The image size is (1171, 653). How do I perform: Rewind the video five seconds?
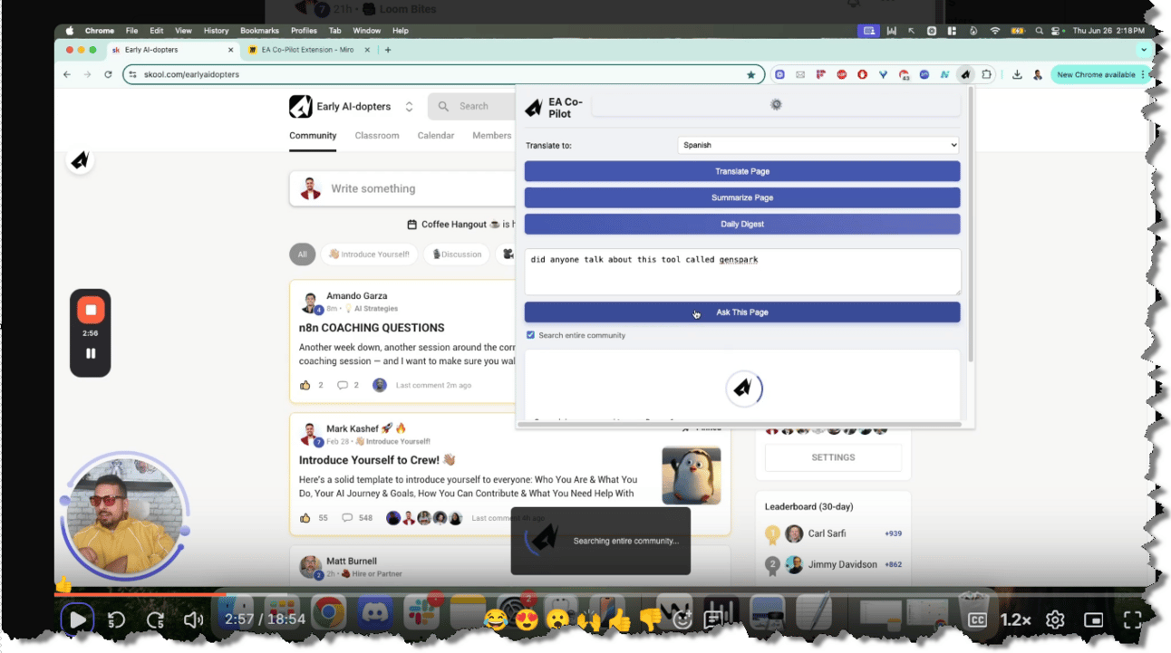(x=116, y=620)
